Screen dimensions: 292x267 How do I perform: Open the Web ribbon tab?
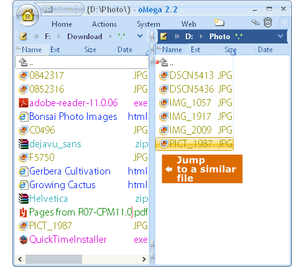tap(189, 24)
